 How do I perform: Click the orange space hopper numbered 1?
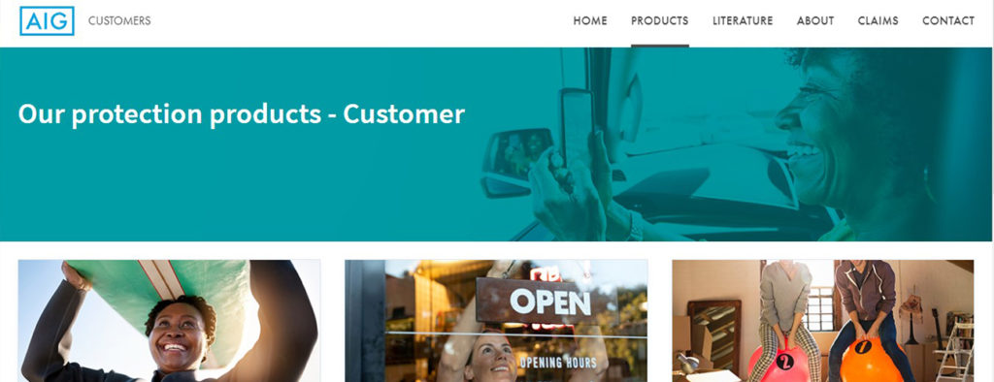click(x=868, y=360)
